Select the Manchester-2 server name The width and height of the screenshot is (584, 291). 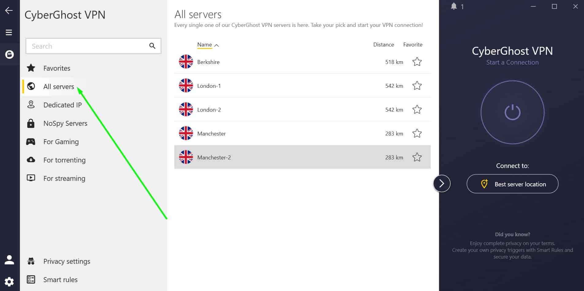click(214, 157)
